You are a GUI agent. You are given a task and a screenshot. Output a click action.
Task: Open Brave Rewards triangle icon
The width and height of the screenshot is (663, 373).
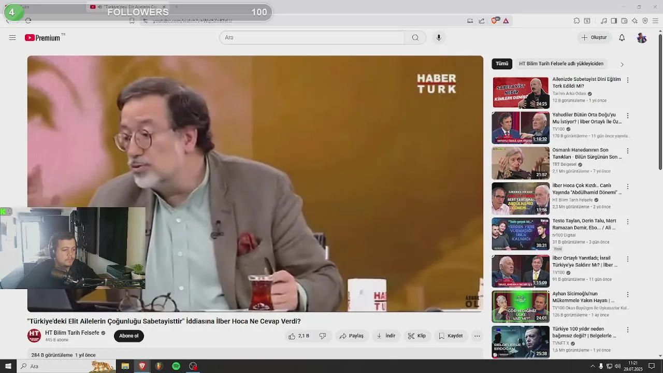point(506,21)
